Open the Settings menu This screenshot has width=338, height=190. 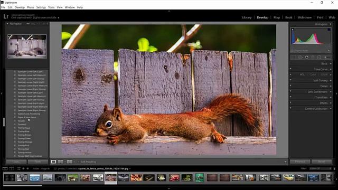point(41,7)
